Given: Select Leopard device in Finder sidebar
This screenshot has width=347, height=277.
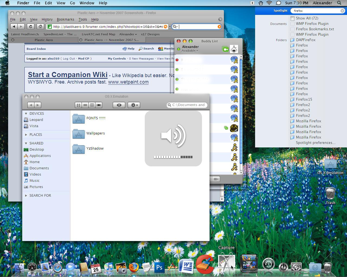Looking at the screenshot, I should tap(36, 120).
